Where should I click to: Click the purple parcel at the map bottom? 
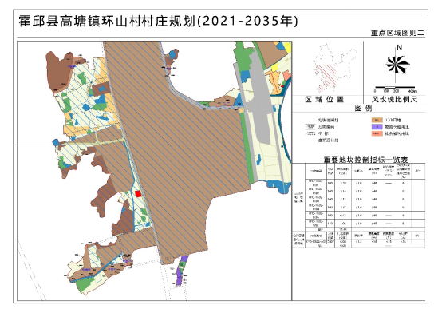(x=181, y=271)
